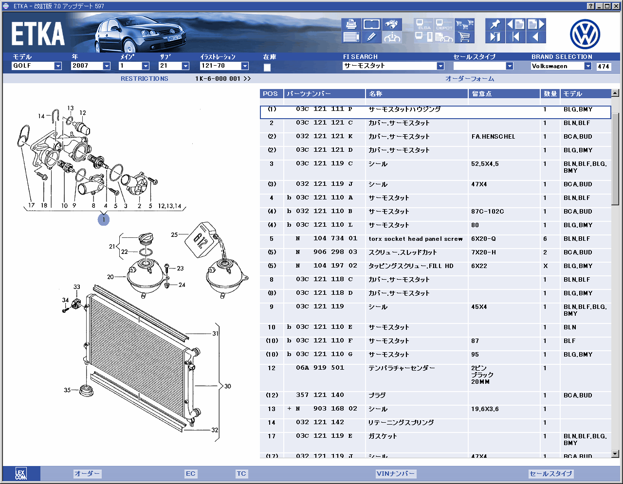
Task: Click the computer-to-server connection icon
Action: [x=424, y=37]
